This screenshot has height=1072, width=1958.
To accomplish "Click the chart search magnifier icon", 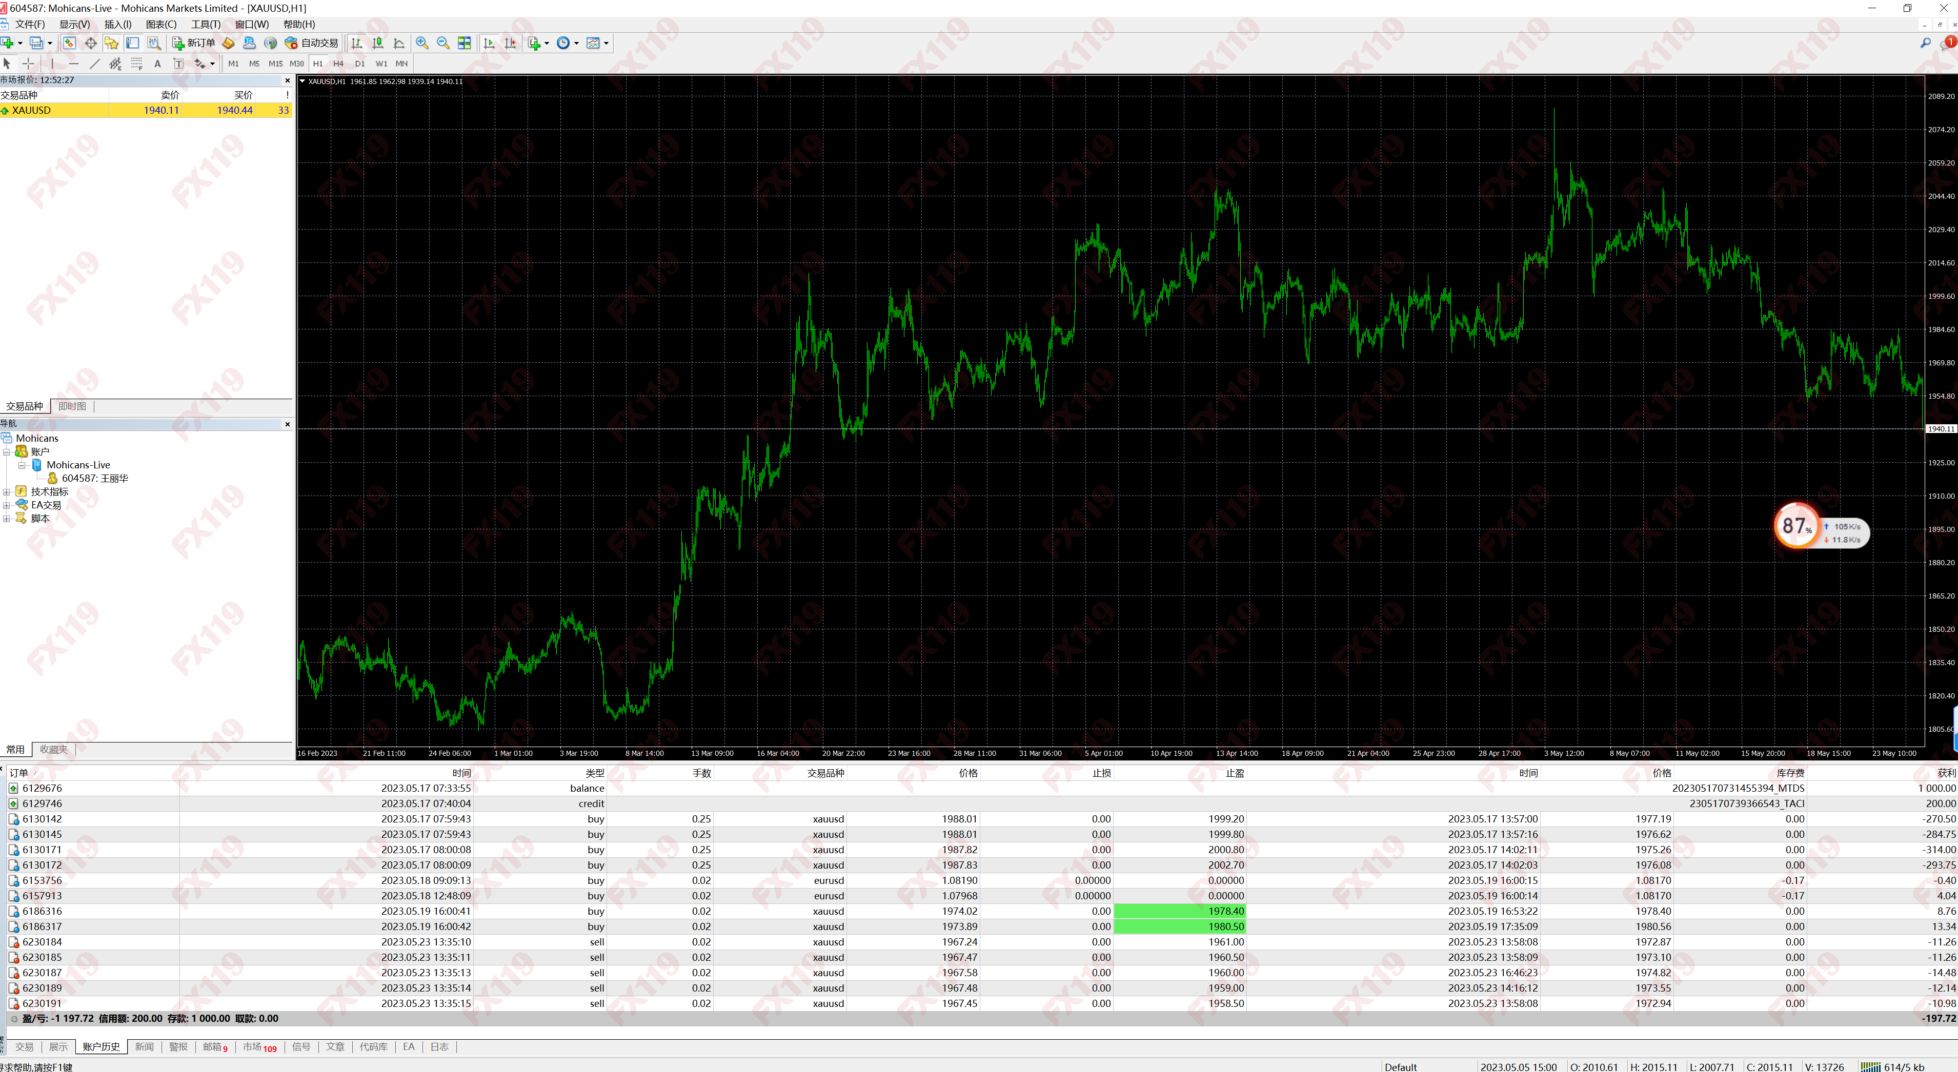I will 1925,44.
